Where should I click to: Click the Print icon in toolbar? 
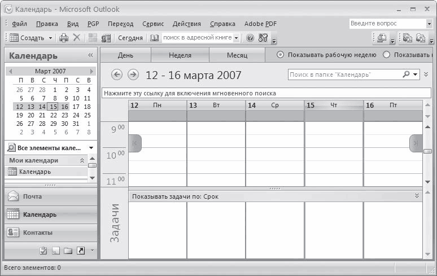64,38
